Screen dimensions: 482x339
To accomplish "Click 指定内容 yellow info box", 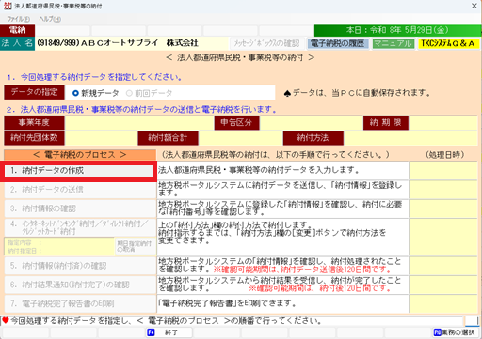I will (59, 246).
